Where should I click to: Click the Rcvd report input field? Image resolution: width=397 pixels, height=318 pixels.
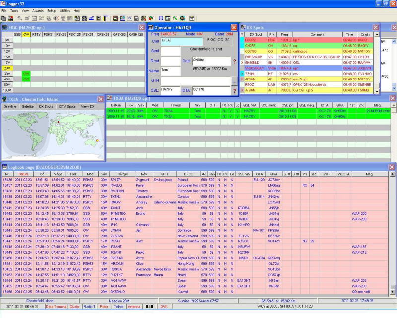tap(171, 61)
